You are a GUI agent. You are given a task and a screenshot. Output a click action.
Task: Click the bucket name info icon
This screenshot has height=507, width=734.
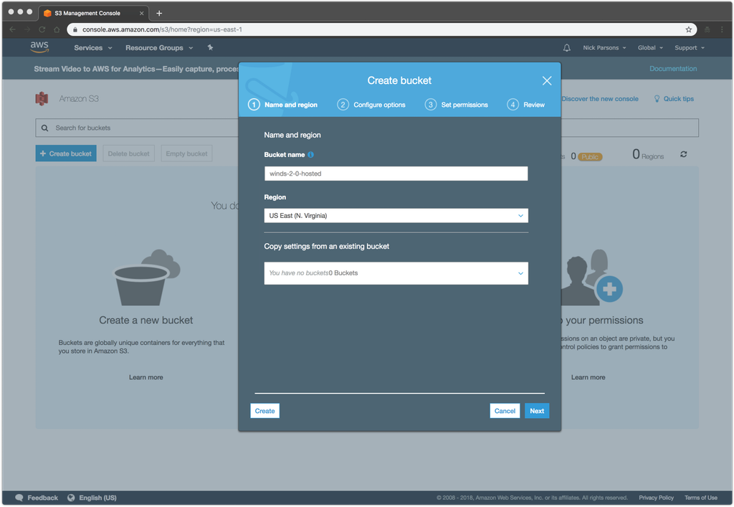310,154
